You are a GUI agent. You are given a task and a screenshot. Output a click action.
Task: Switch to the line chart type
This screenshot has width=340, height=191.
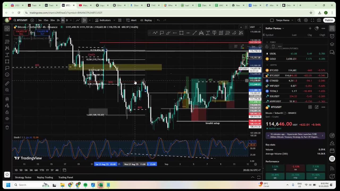click(78, 20)
